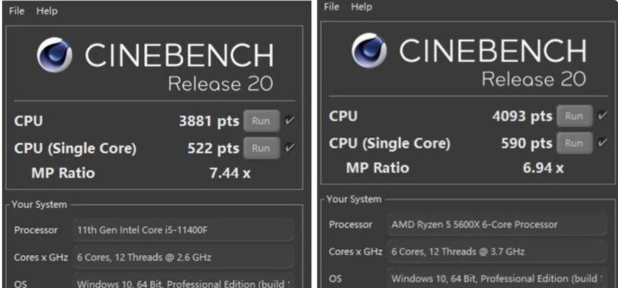Viewport: 618px width, 288px height.
Task: Toggle the checkbox beside the 4093 pts CPU test
Action: [x=603, y=115]
